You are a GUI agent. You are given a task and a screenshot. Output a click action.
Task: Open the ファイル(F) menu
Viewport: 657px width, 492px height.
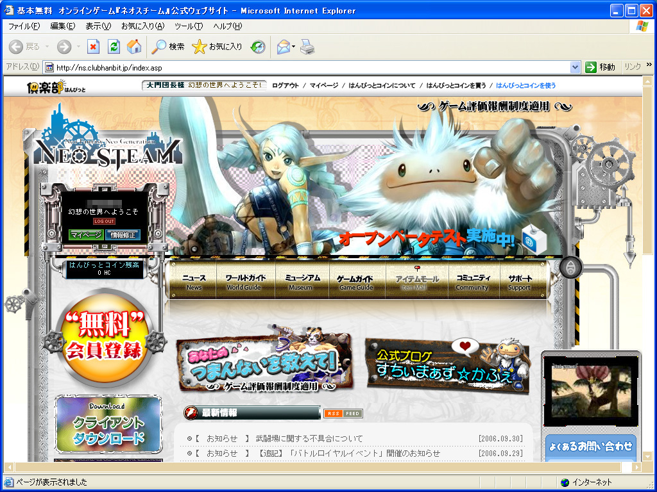tap(24, 26)
